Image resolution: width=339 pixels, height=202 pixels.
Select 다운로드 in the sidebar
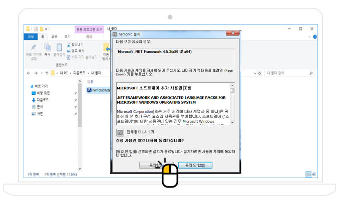point(40,100)
